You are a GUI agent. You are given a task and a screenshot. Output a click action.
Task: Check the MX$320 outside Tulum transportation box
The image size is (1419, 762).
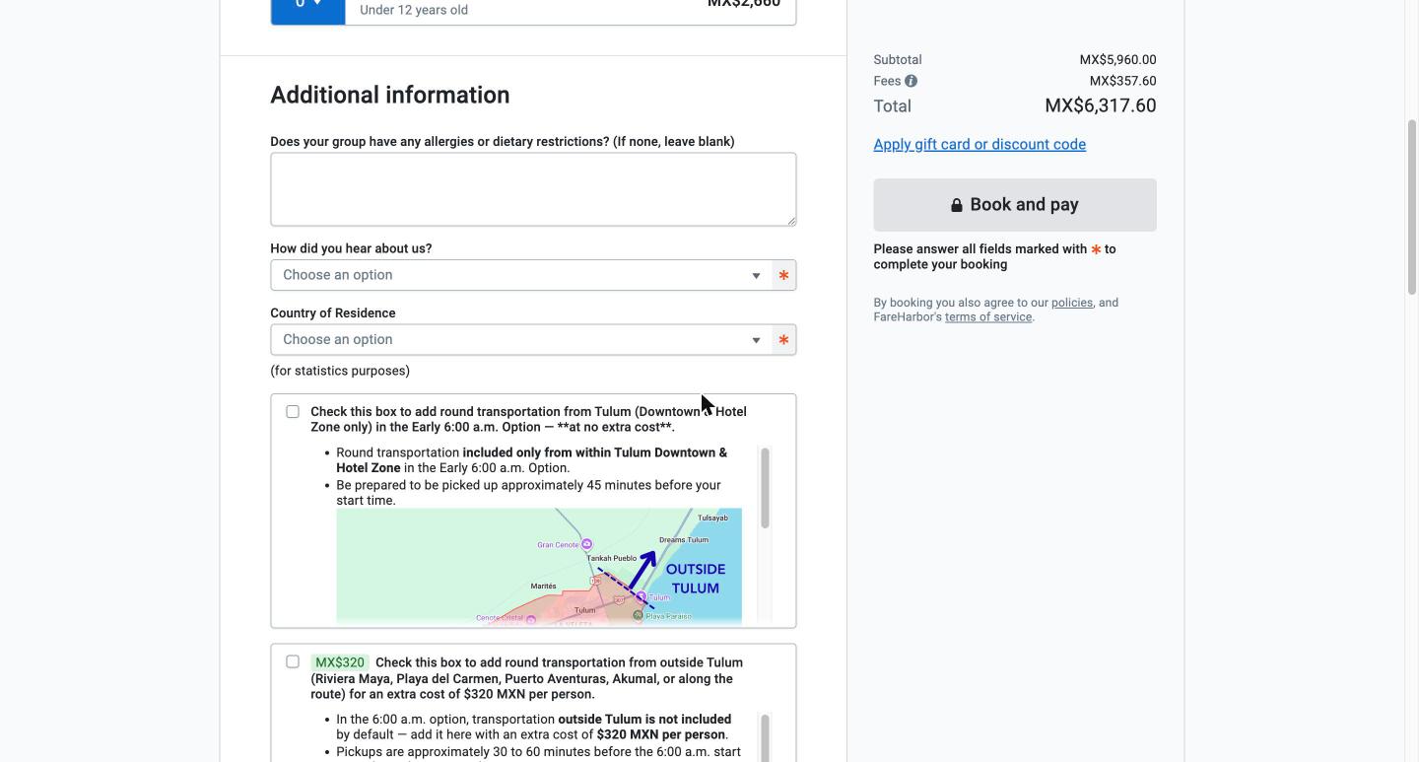pos(293,661)
